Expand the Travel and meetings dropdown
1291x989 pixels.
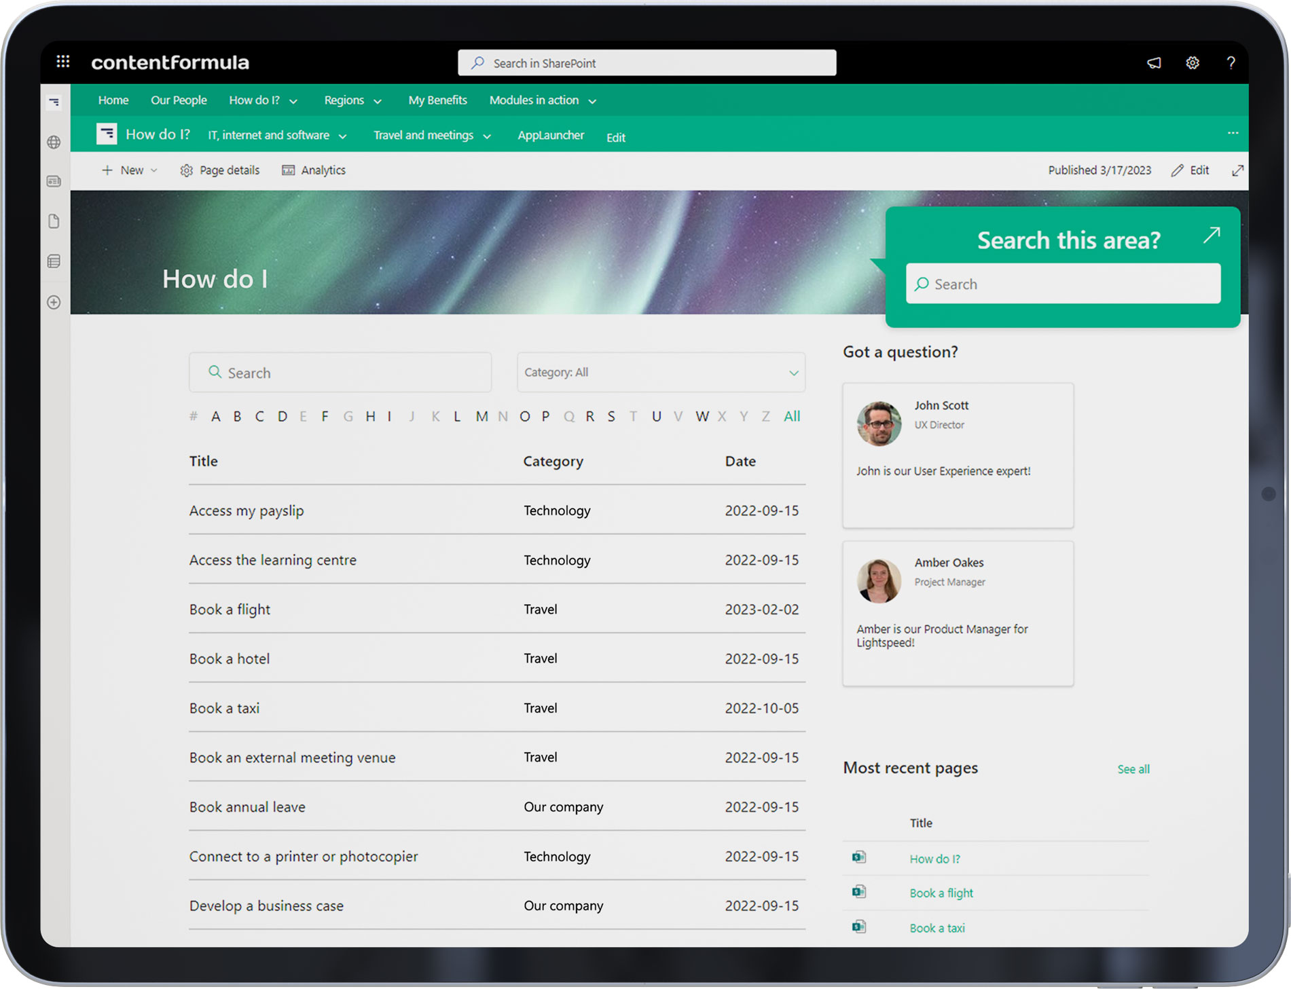(x=432, y=135)
